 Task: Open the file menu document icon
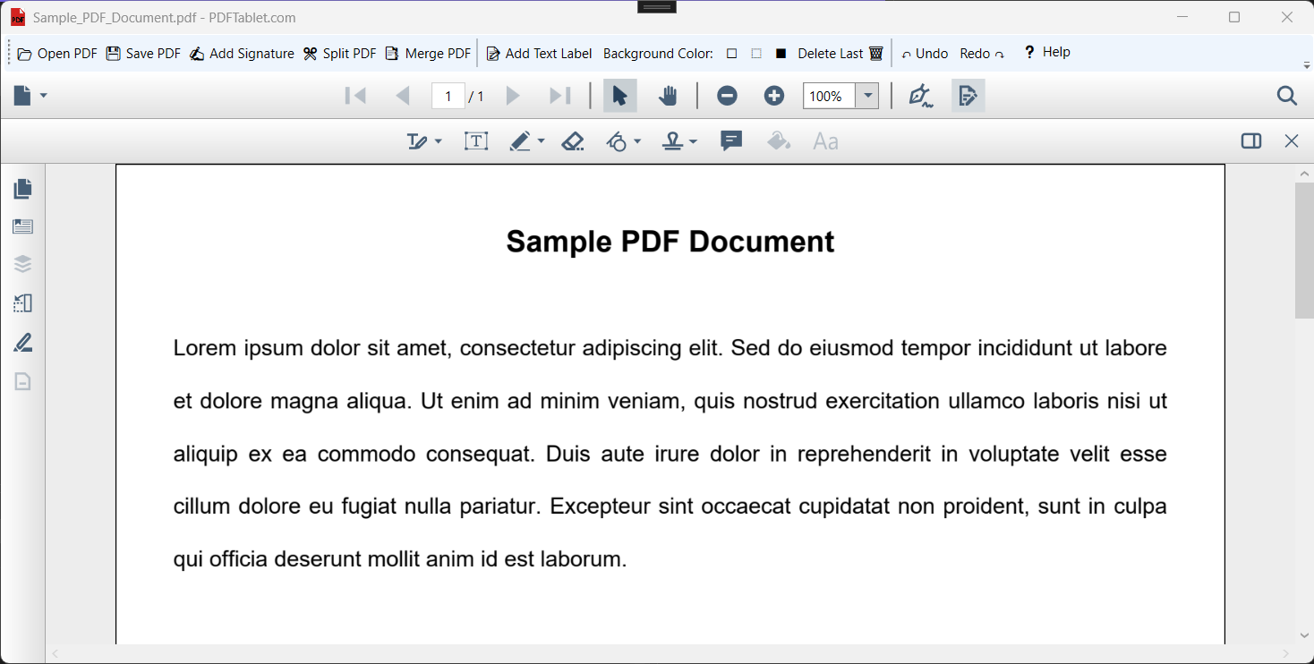coord(30,96)
